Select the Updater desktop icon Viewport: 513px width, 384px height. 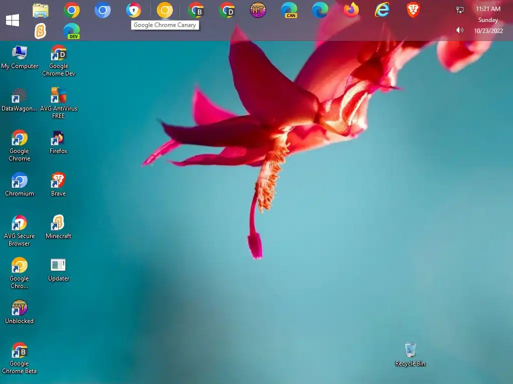tap(59, 270)
